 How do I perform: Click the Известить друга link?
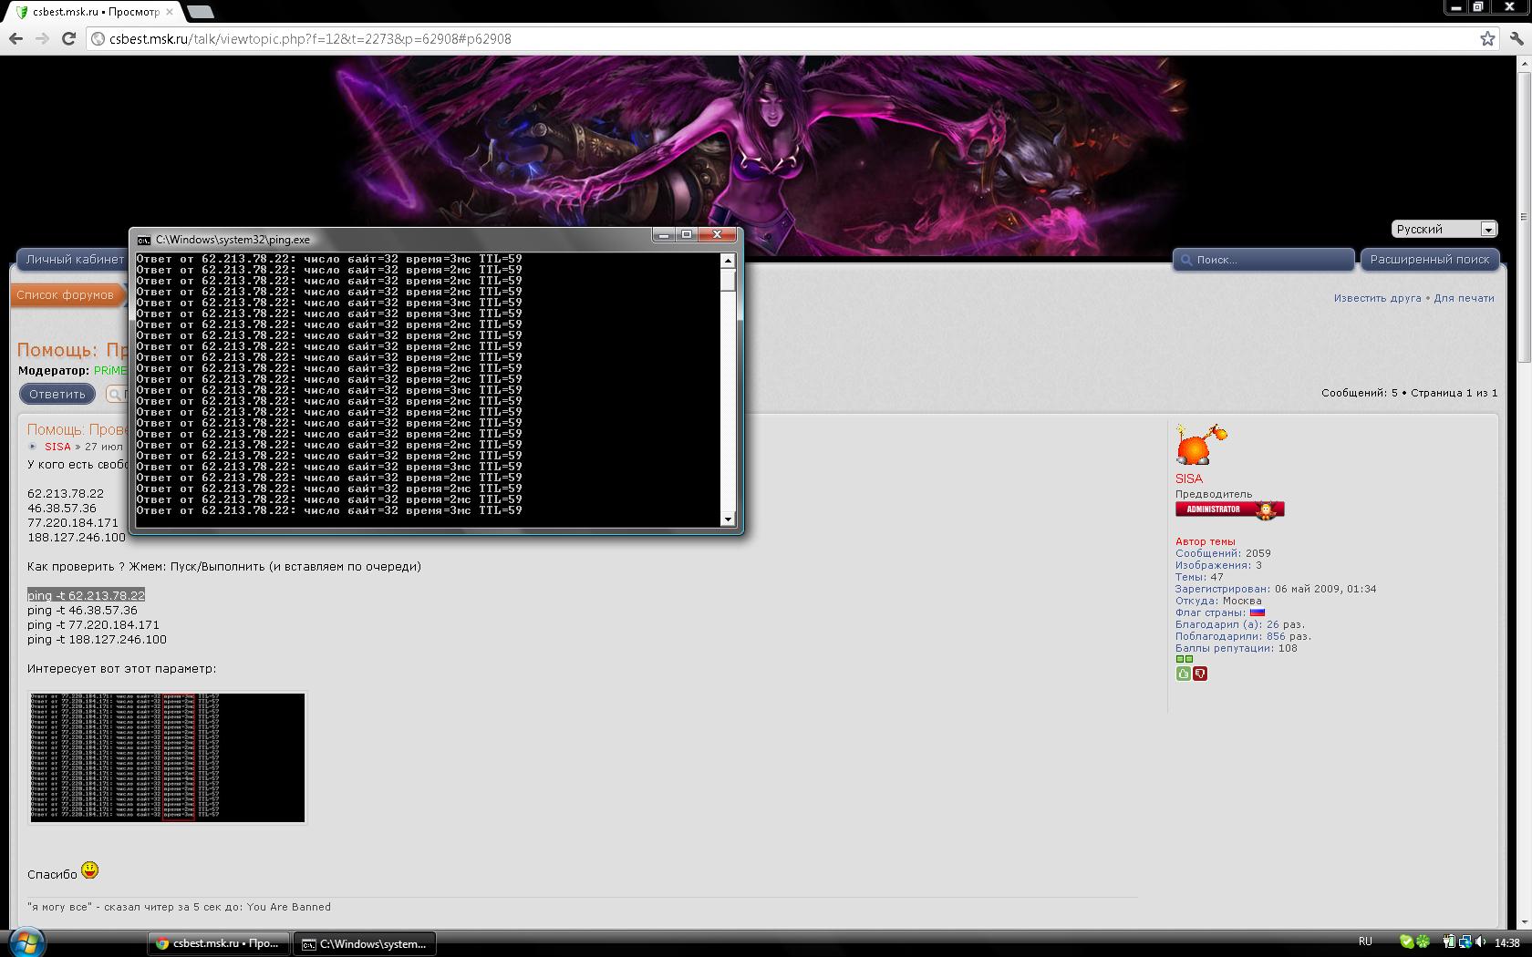point(1377,298)
